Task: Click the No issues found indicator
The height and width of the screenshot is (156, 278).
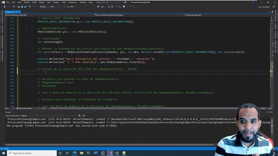Action: pos(24,108)
